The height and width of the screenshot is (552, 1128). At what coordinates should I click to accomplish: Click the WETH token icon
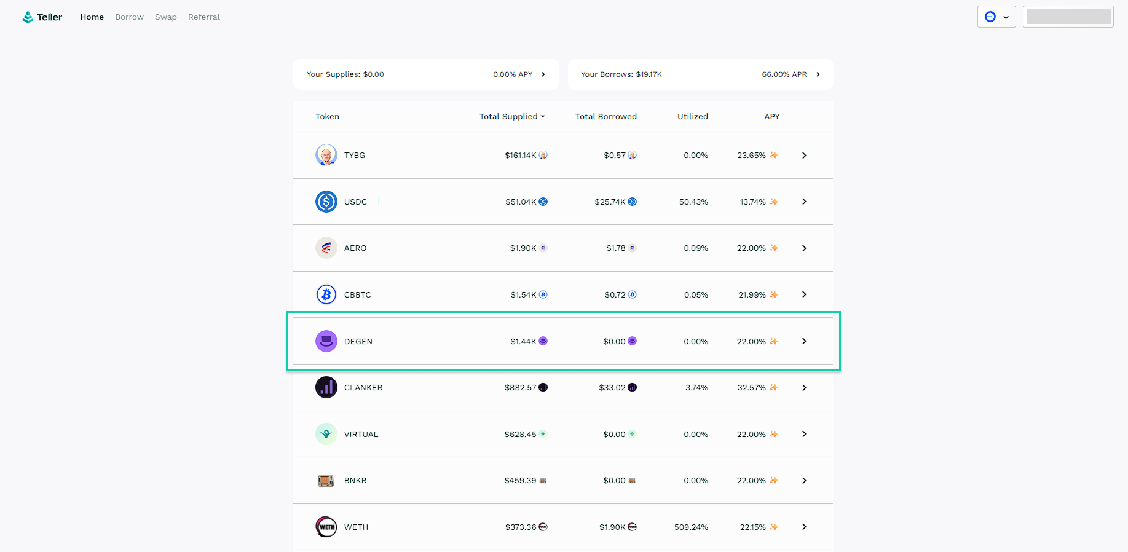point(326,527)
